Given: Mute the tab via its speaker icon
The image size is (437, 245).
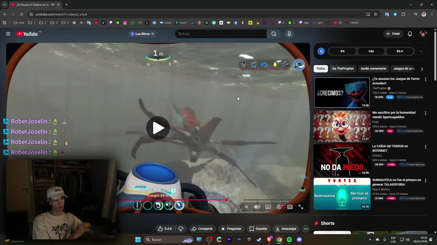Looking at the screenshot, I should click(53, 5).
